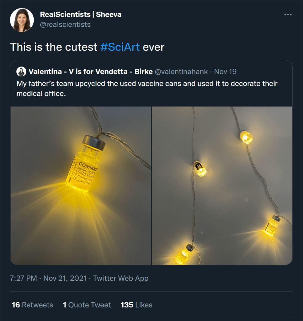View the 16 Retweets list
The image size is (303, 321).
[x=32, y=305]
